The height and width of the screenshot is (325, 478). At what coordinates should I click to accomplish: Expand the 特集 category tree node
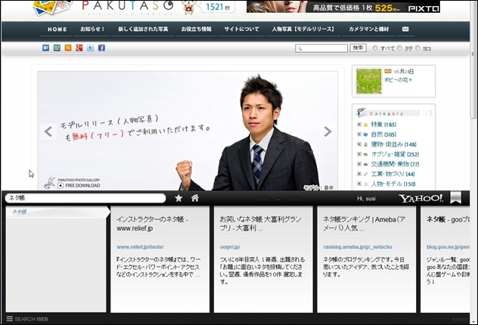click(x=359, y=125)
